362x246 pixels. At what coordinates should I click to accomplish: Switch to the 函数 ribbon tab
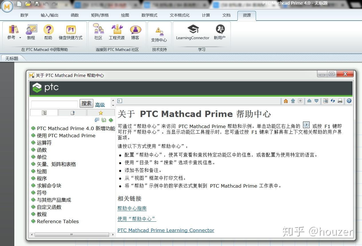pos(75,15)
